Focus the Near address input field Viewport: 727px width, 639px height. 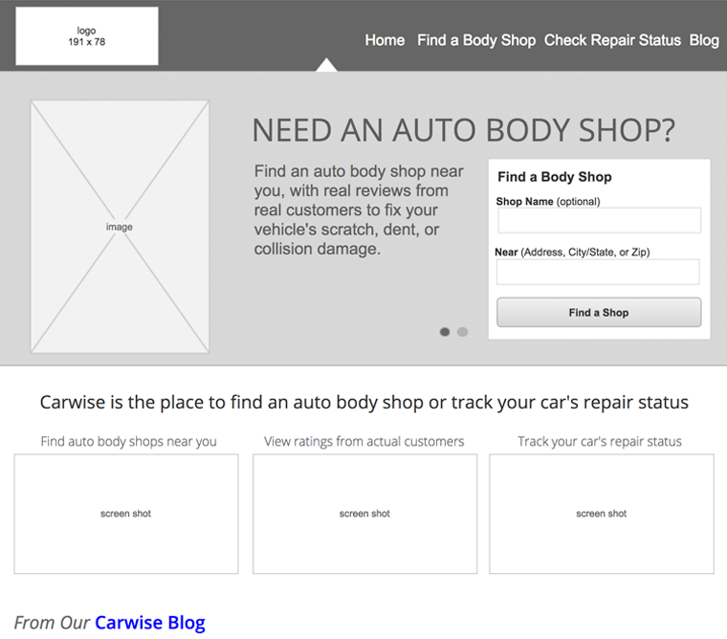598,272
